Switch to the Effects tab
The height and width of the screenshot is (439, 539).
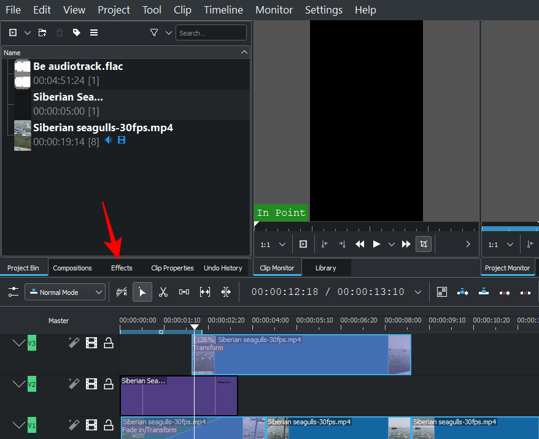click(122, 268)
